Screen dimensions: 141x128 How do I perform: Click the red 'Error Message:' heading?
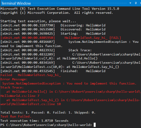(x=14, y=79)
